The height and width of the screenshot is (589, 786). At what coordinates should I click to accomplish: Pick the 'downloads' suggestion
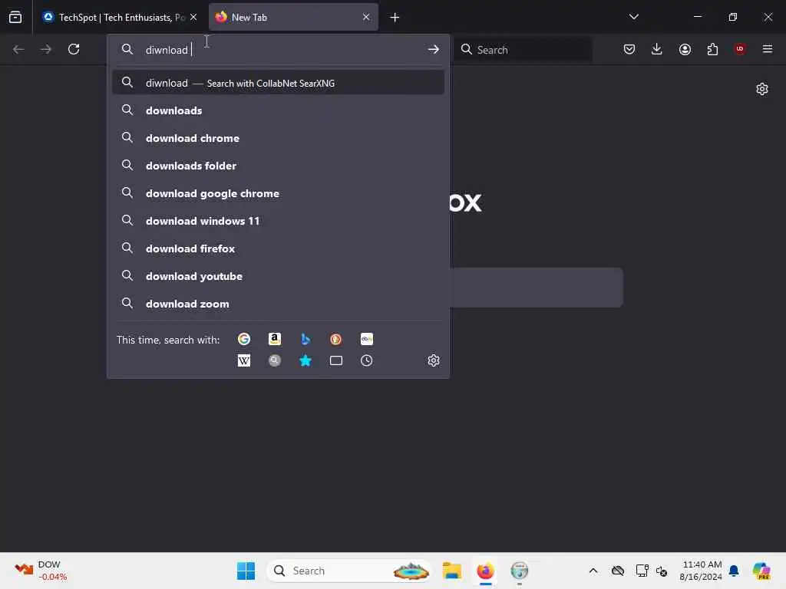[x=278, y=110]
